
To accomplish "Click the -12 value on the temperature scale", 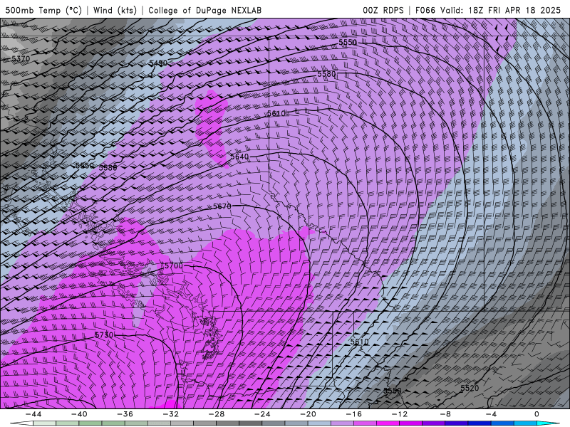I will point(400,414).
